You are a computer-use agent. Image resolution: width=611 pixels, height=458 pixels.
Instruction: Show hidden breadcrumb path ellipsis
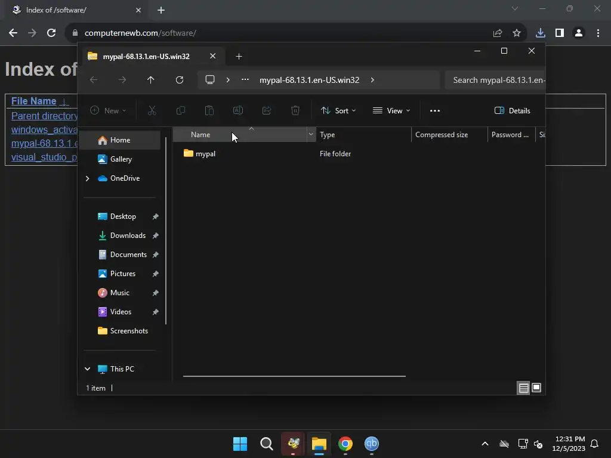(245, 79)
